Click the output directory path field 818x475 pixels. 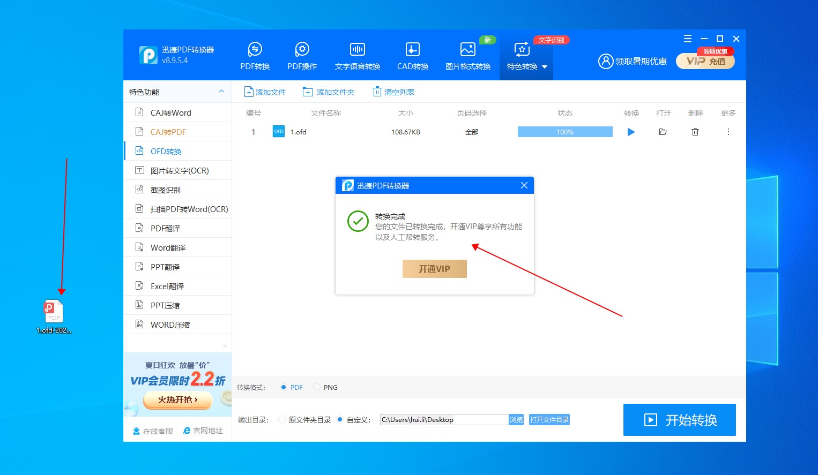pos(443,420)
